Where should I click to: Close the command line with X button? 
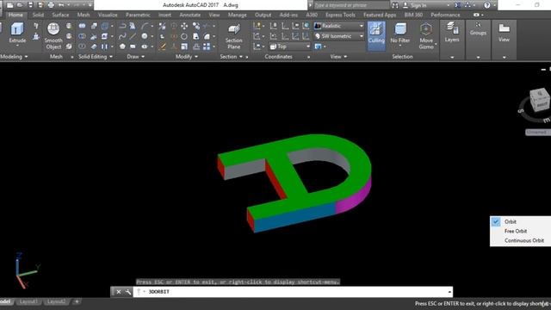(x=119, y=292)
